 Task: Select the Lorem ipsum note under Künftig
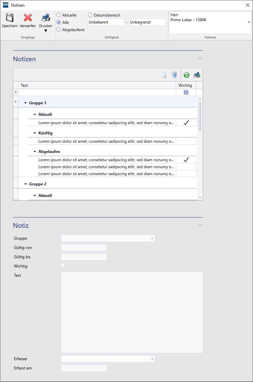(106, 141)
